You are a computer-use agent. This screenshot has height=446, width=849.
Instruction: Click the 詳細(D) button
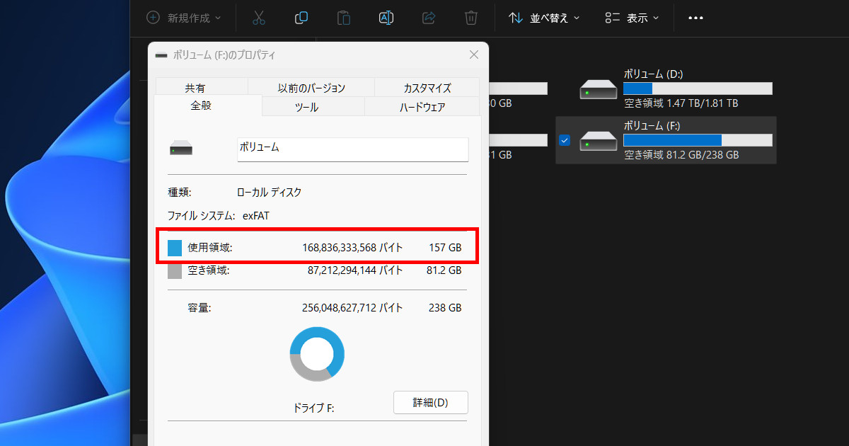click(430, 403)
